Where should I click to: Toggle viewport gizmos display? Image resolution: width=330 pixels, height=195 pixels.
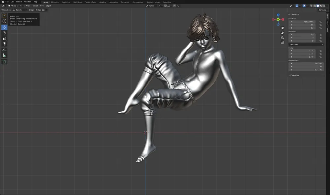tap(297, 6)
